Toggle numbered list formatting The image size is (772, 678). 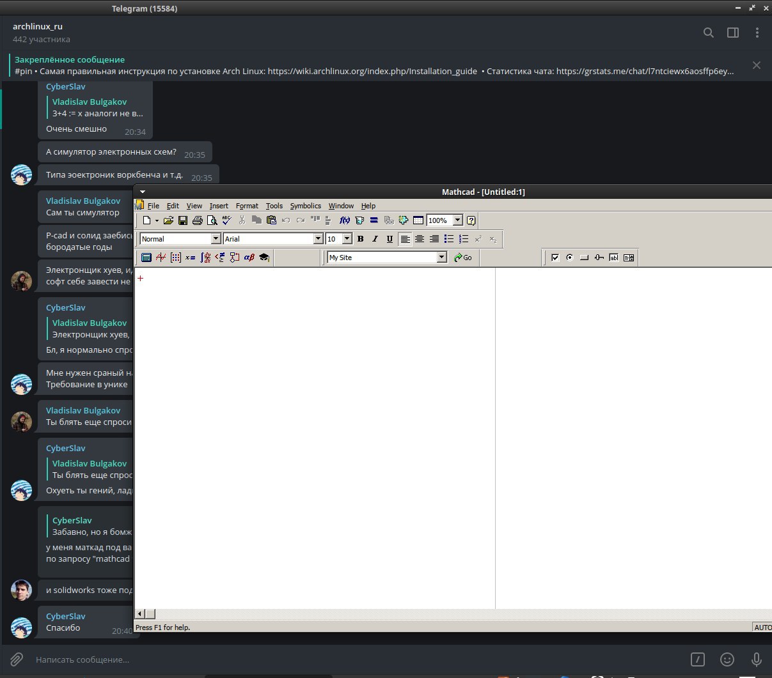(x=464, y=239)
